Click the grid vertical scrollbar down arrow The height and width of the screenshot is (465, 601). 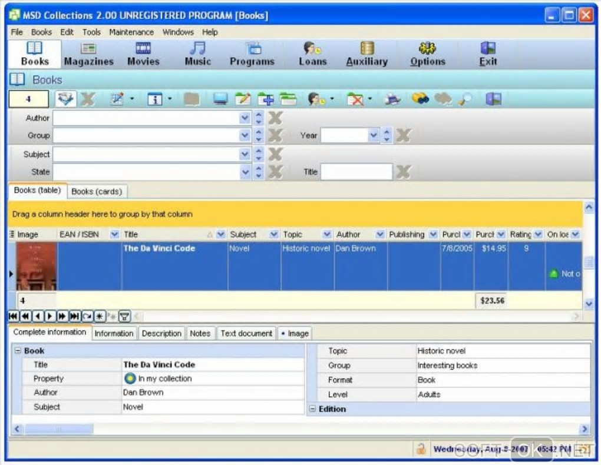pos(589,304)
